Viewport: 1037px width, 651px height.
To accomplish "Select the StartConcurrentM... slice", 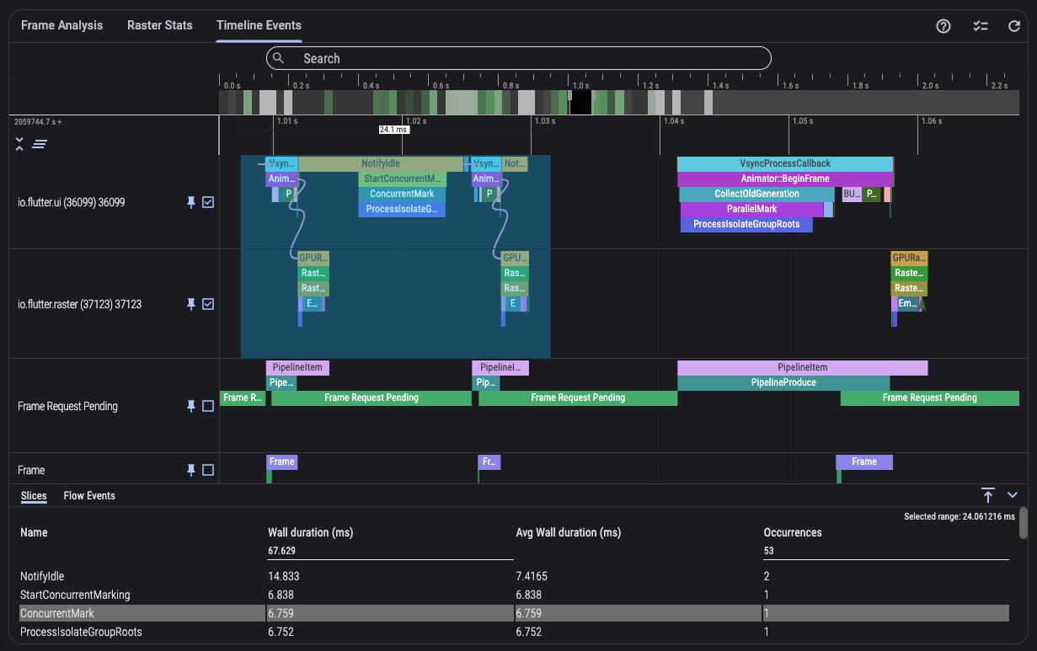I will 403,179.
